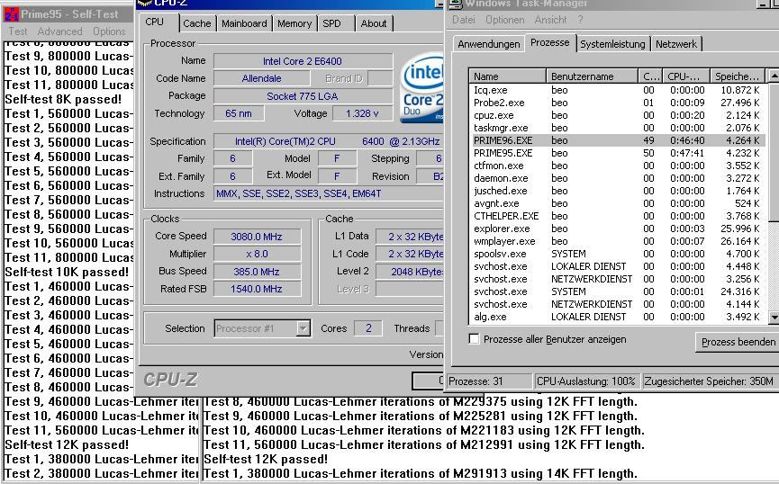Image resolution: width=779 pixels, height=484 pixels.
Task: Select the PRIME96.EXE process row
Action: (x=617, y=140)
